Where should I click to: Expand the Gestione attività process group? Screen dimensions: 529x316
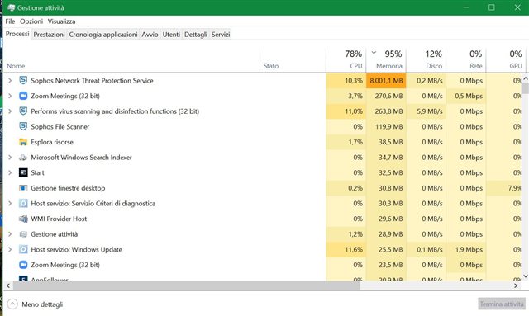pyautogui.click(x=10, y=234)
